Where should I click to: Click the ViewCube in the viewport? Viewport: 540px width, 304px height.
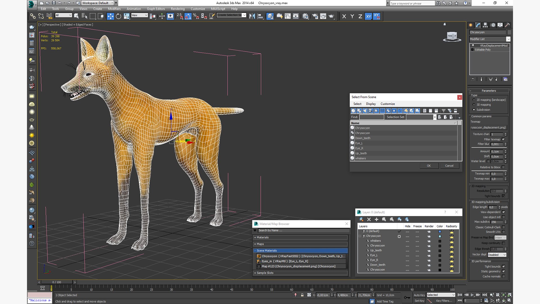click(x=452, y=36)
